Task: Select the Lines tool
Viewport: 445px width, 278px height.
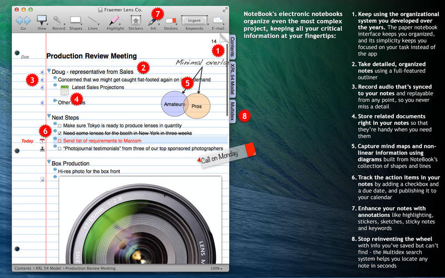Action: coord(92,21)
